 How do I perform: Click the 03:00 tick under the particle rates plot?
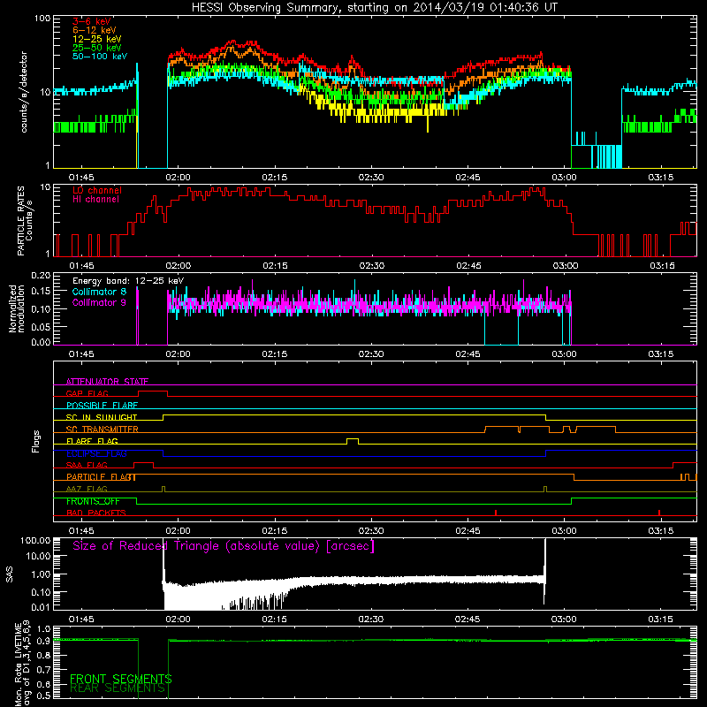click(x=566, y=266)
